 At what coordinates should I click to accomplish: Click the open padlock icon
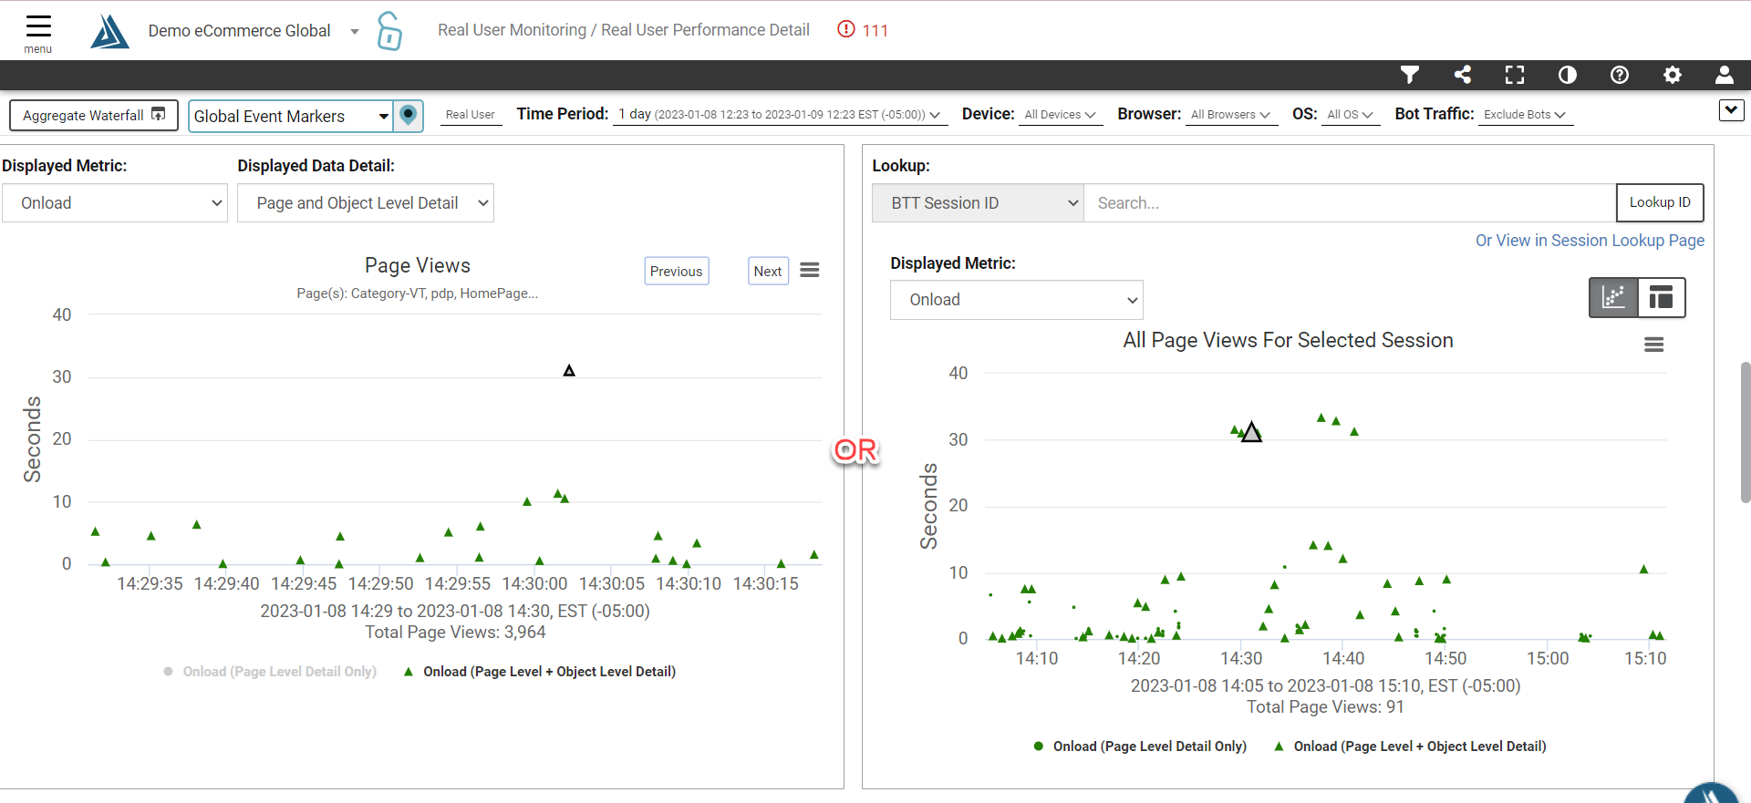tap(389, 31)
